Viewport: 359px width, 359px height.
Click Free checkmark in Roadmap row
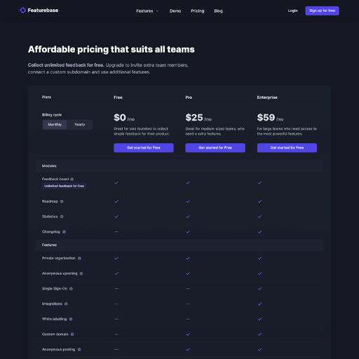(x=116, y=201)
